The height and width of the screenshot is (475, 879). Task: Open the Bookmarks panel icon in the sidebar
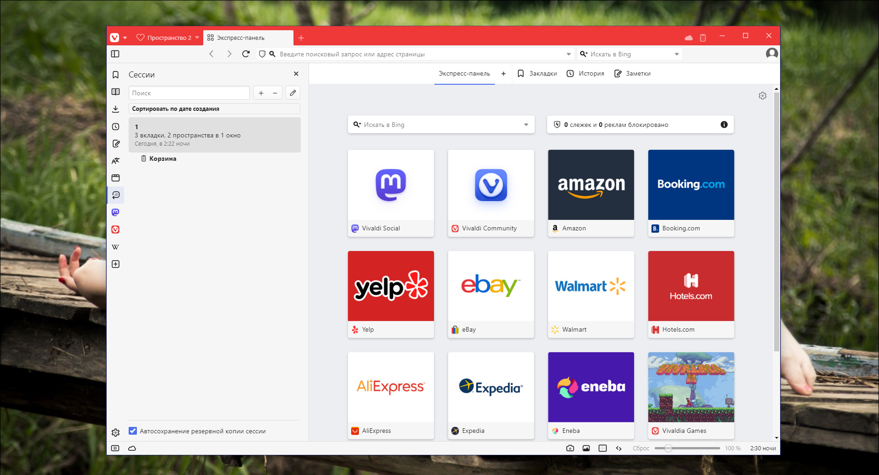(x=115, y=75)
